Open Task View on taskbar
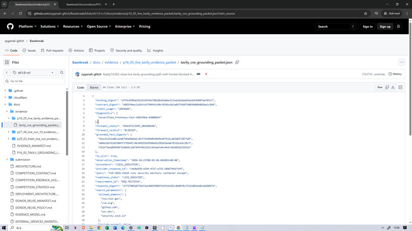The width and height of the screenshot is (412, 231). pos(67,228)
